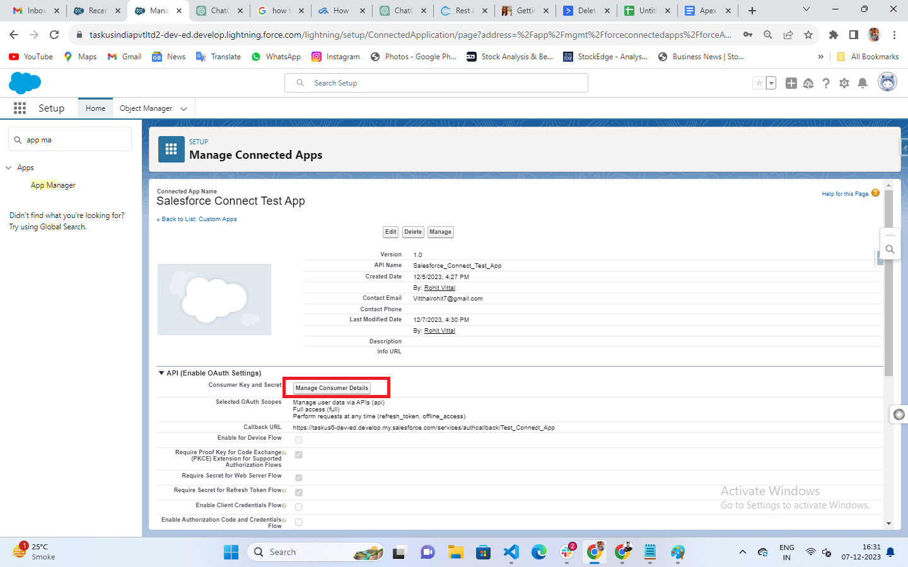Click the Manage button
908x567 pixels.
point(440,232)
